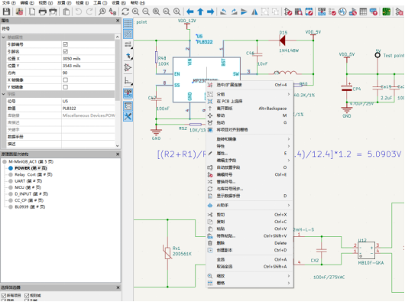Expand the AI助手 submenu
The height and width of the screenshot is (302, 405).
pos(289,205)
